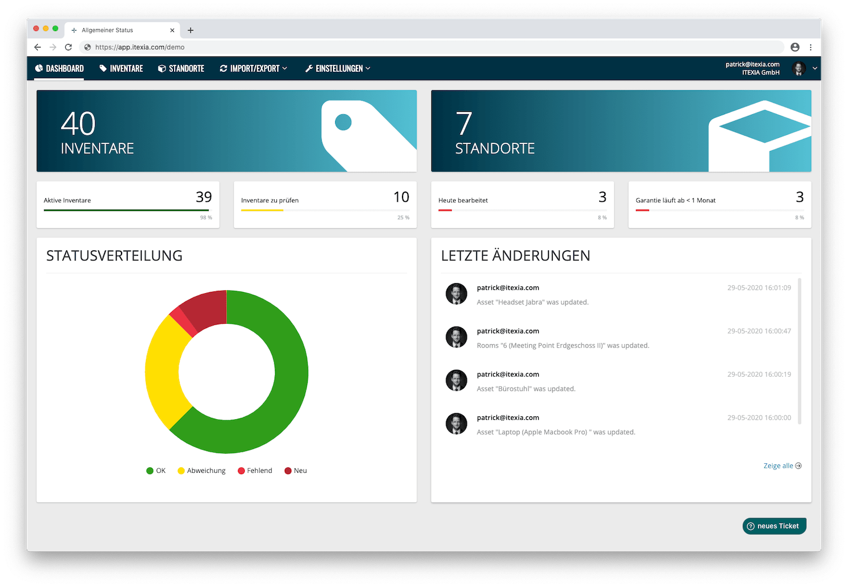Close the Allgemeiner Status tab

pos(172,31)
